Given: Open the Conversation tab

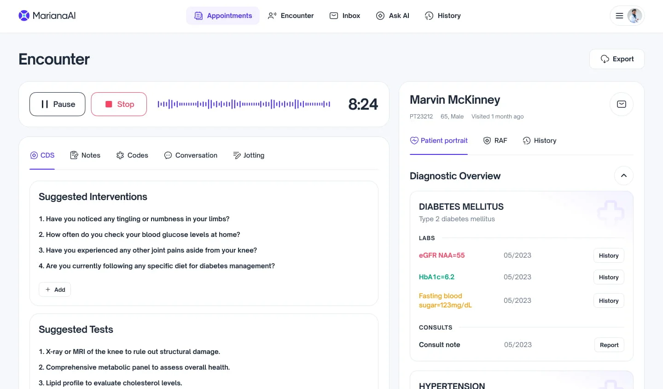Looking at the screenshot, I should [x=191, y=155].
